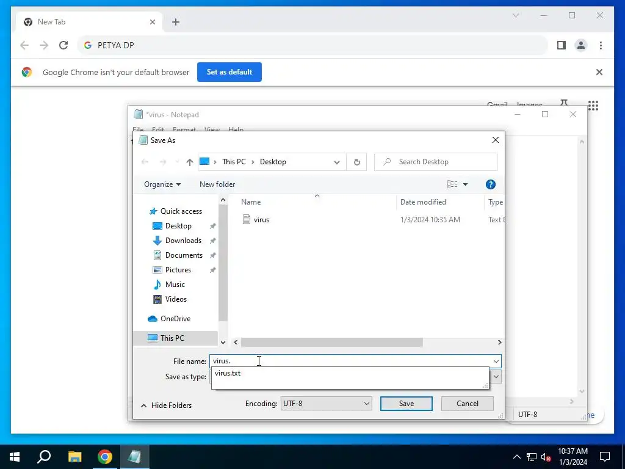This screenshot has width=625, height=469.
Task: Click the Cancel button
Action: click(x=467, y=404)
